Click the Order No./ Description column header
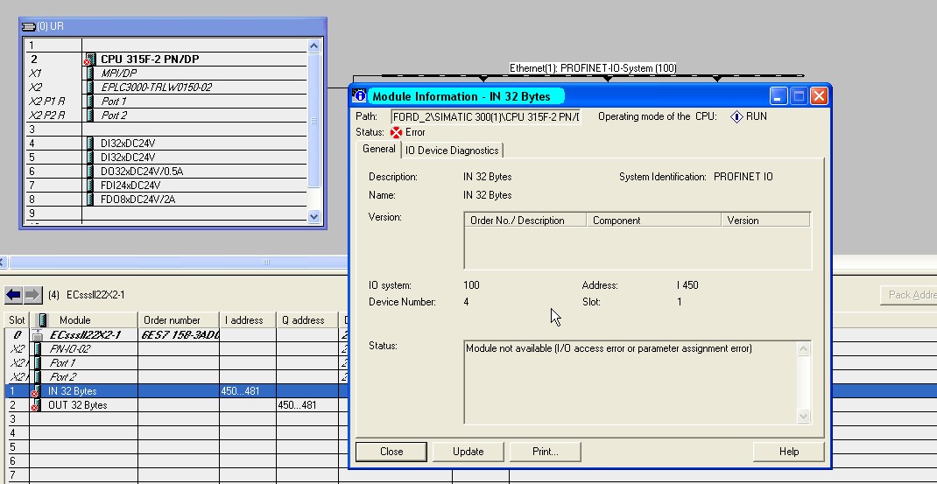This screenshot has width=937, height=484. click(x=525, y=221)
